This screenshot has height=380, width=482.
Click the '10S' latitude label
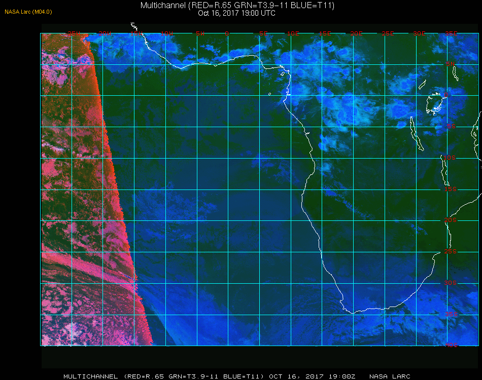pos(450,158)
